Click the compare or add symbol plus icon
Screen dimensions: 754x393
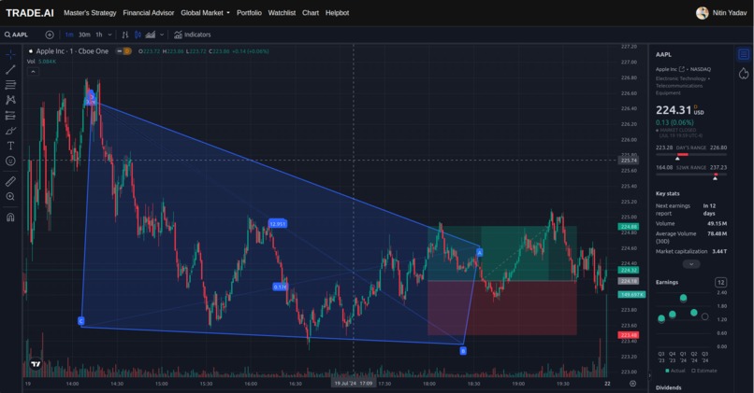(50, 35)
